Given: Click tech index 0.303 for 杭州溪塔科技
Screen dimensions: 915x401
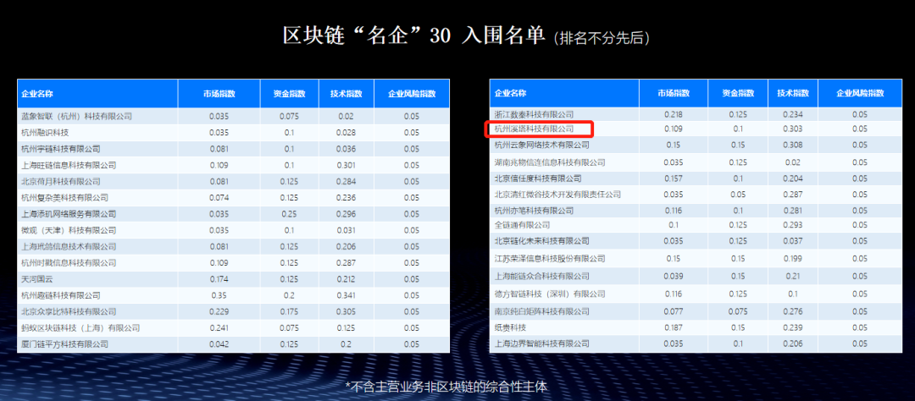Looking at the screenshot, I should (x=792, y=129).
